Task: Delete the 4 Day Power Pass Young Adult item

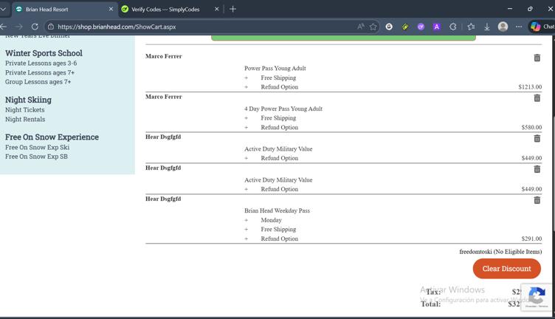Action: pos(537,98)
